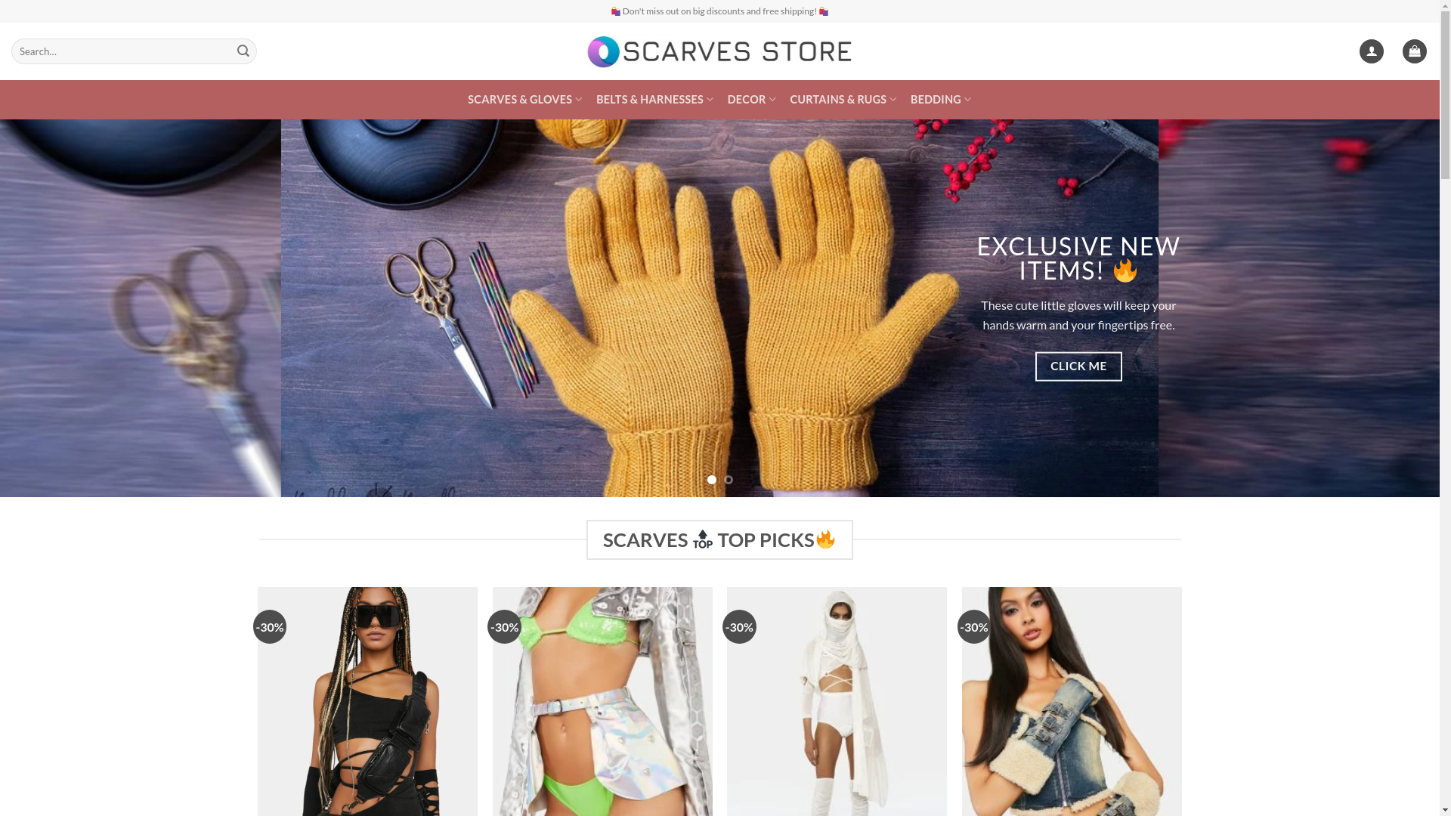This screenshot has height=816, width=1451.
Task: Open the shopping cart icon
Action: coord(1414,51)
